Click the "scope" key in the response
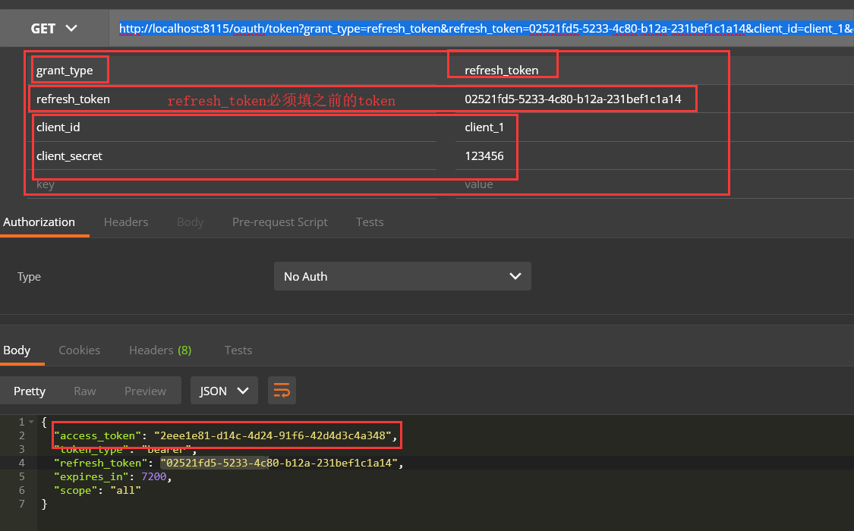 click(x=76, y=490)
